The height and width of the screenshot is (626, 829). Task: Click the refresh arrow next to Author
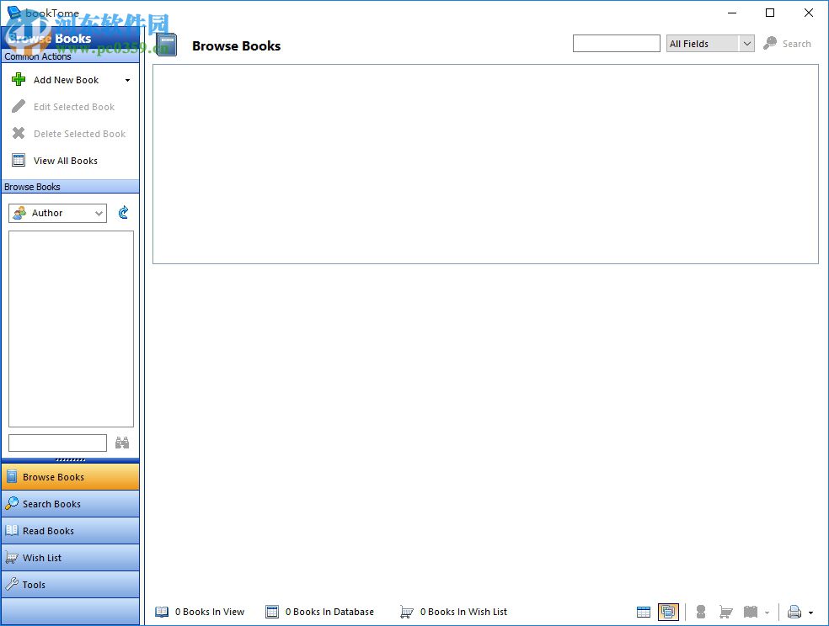tap(123, 213)
